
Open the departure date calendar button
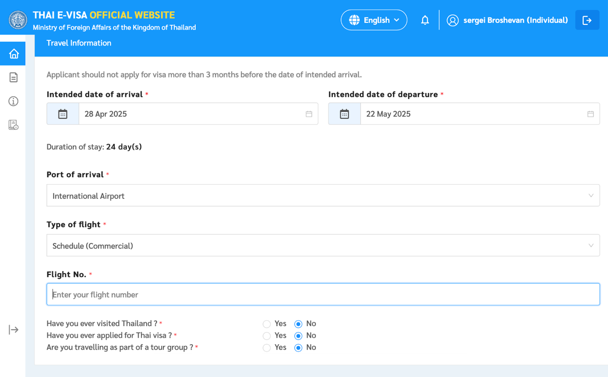[x=344, y=114]
